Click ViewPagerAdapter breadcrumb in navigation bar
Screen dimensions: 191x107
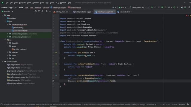pyautogui.click(x=58, y=7)
